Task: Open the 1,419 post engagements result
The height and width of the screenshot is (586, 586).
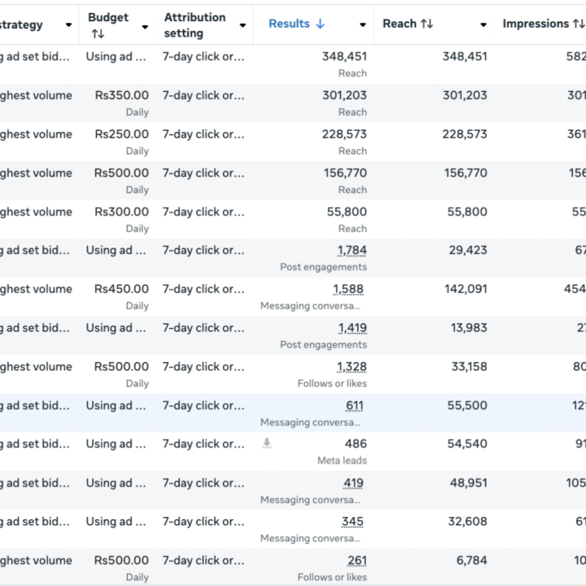Action: click(x=352, y=328)
